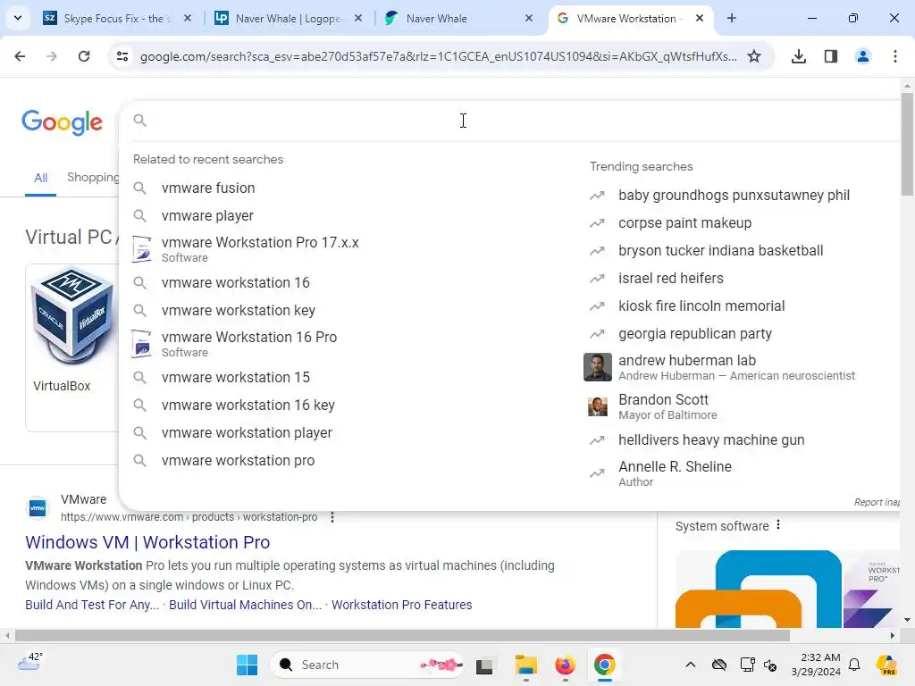Pick trending baby groundhogs punxsutawney phil

click(x=734, y=195)
